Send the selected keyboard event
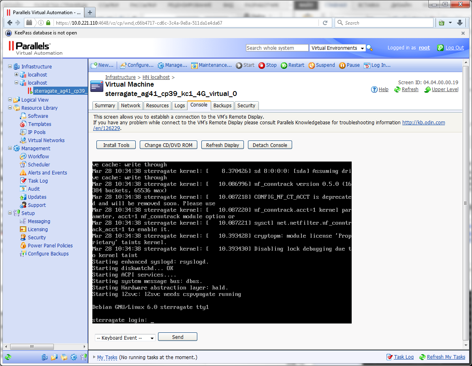This screenshot has width=472, height=366. coord(177,337)
